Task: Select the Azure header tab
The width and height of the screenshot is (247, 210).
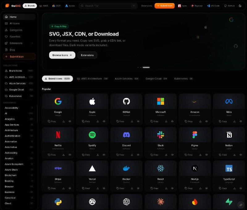Action: [x=70, y=6]
